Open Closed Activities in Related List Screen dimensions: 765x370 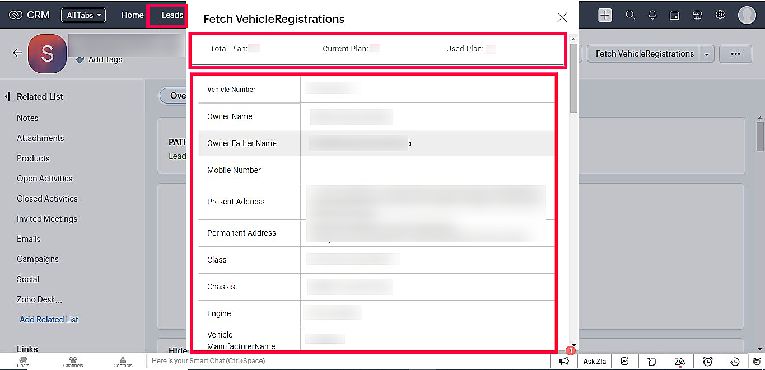click(x=47, y=199)
